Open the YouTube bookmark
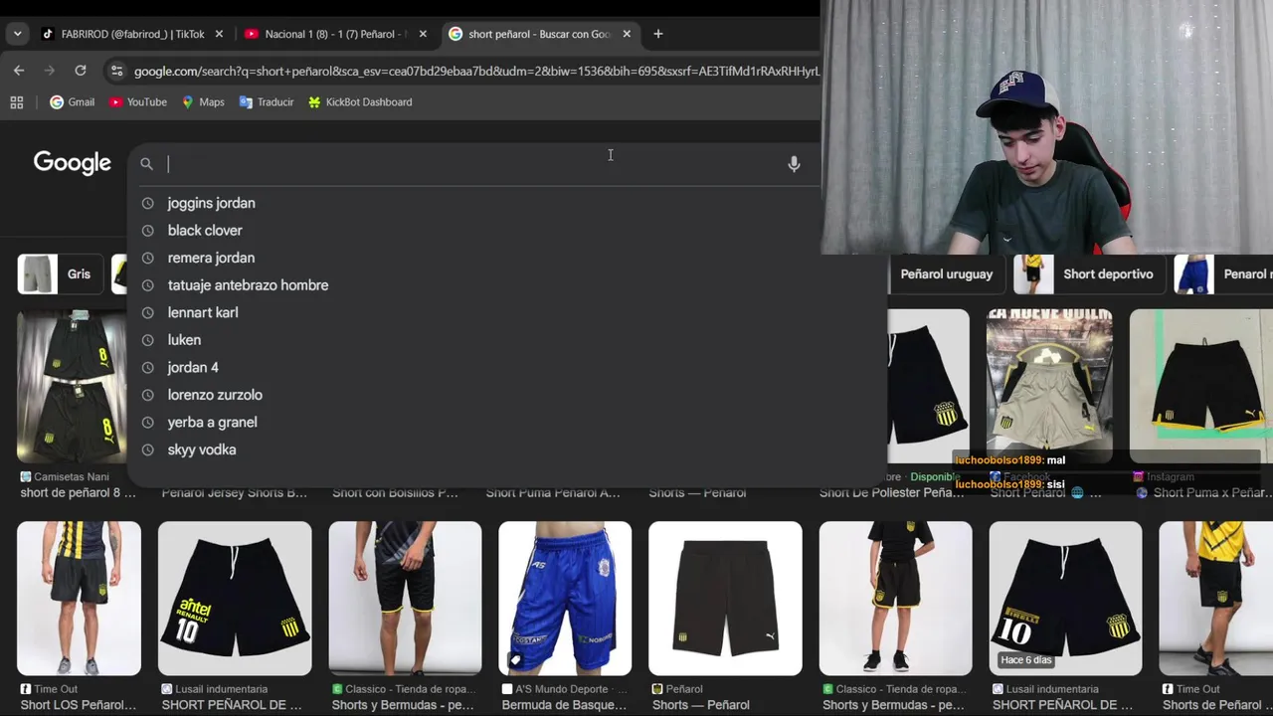 [138, 102]
